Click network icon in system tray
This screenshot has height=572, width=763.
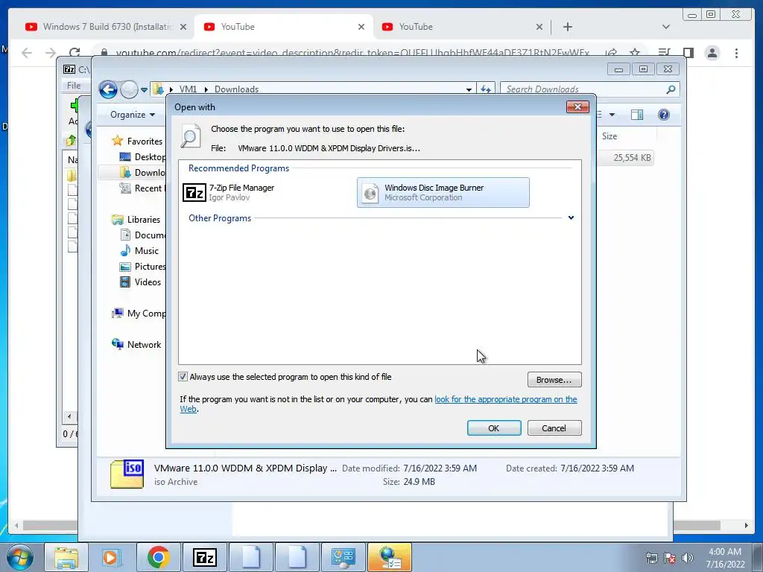[651, 558]
